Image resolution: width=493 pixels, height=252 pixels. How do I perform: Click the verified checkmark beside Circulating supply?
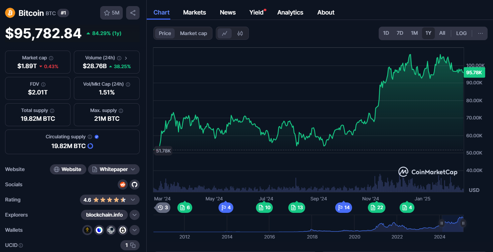97,137
